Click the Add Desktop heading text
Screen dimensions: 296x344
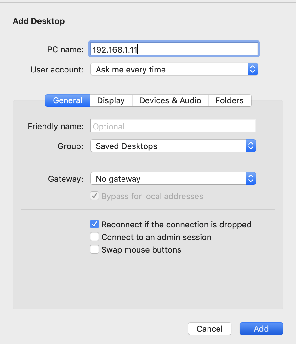coord(39,21)
